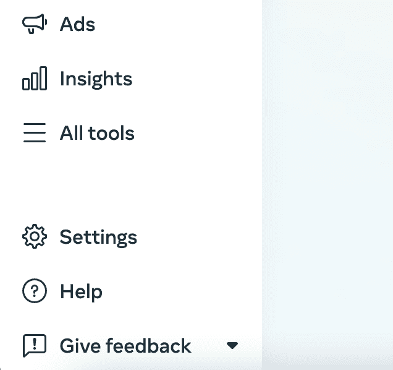393x370 pixels.
Task: Click the exclamation mark inside the feedback bubble
Action: pos(35,343)
